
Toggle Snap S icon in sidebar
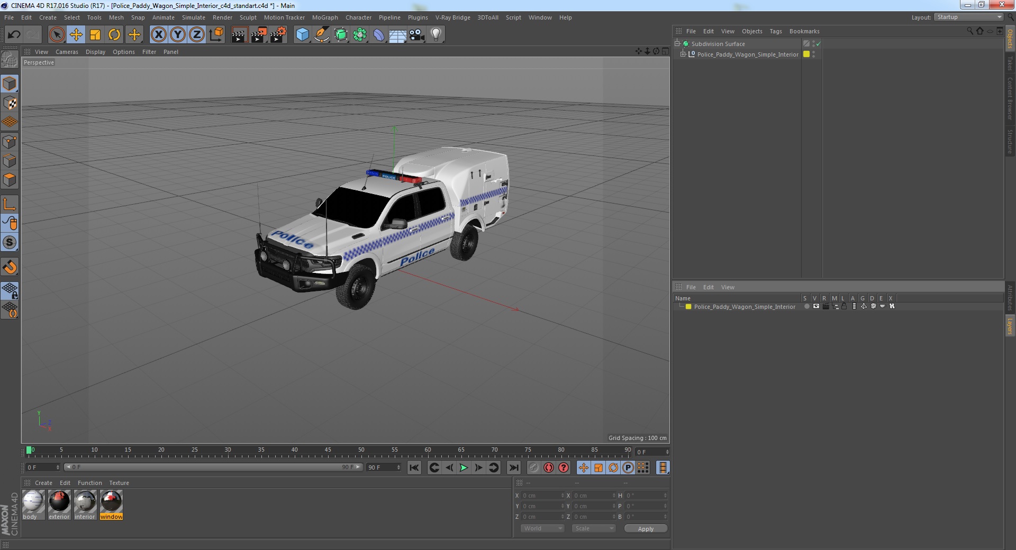10,243
